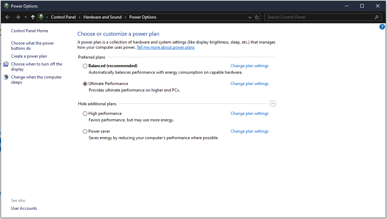Expand the chevron after Control Panel breadcrumb
Viewport: 387px width, 219px height.
click(x=79, y=17)
